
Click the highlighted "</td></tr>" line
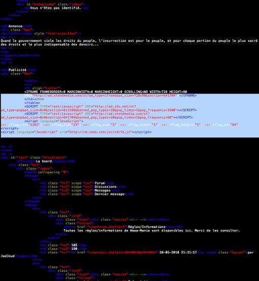(x=34, y=99)
